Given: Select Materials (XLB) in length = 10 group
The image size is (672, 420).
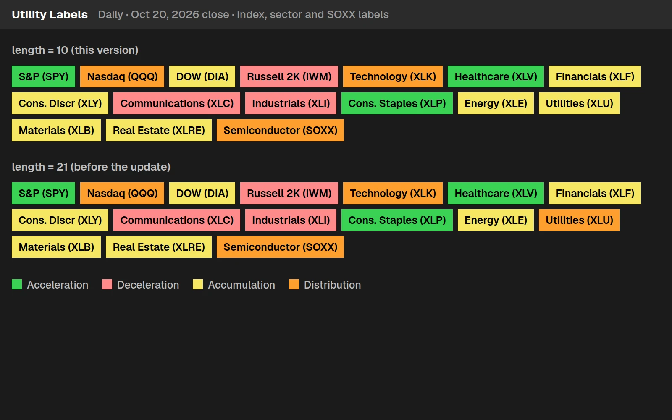Looking at the screenshot, I should tap(56, 130).
